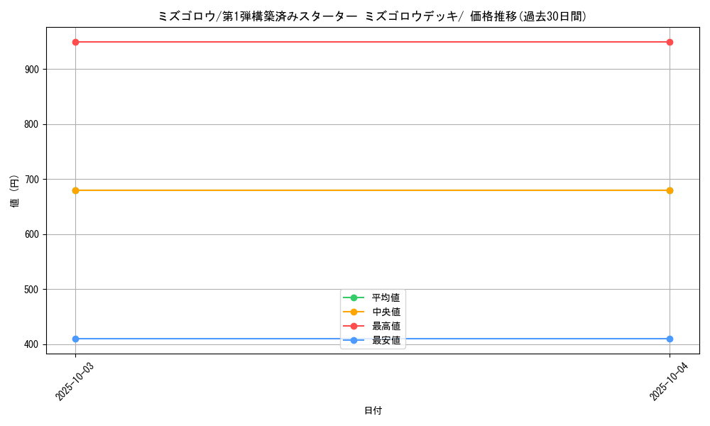The image size is (710, 426).
Task: Click the red 最高値 legend marker
Action: (354, 326)
